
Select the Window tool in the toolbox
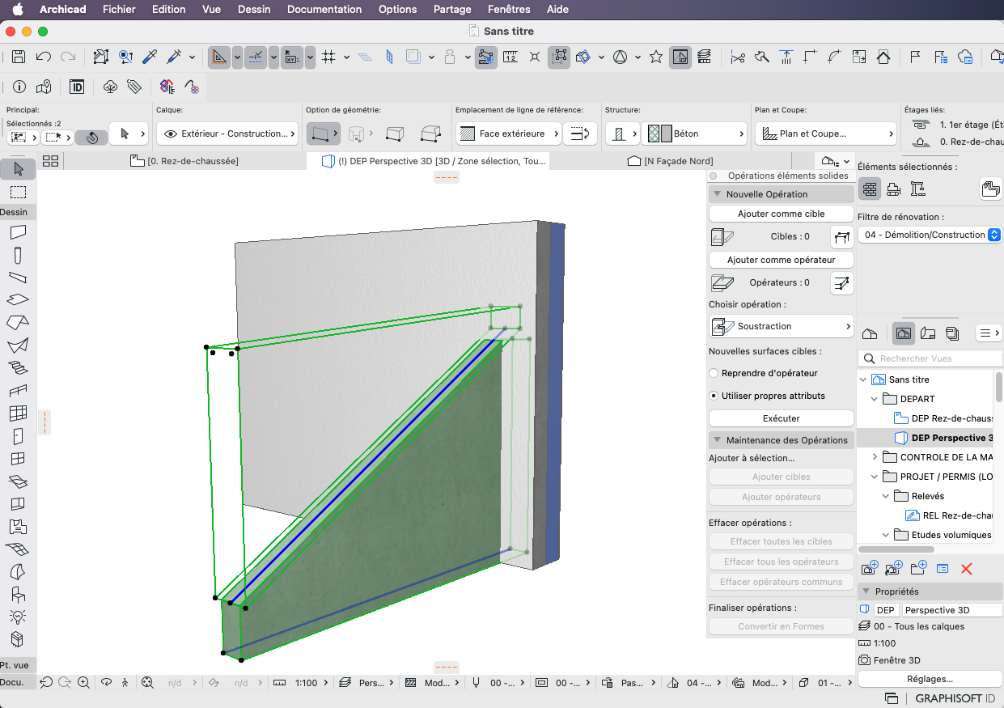point(18,459)
